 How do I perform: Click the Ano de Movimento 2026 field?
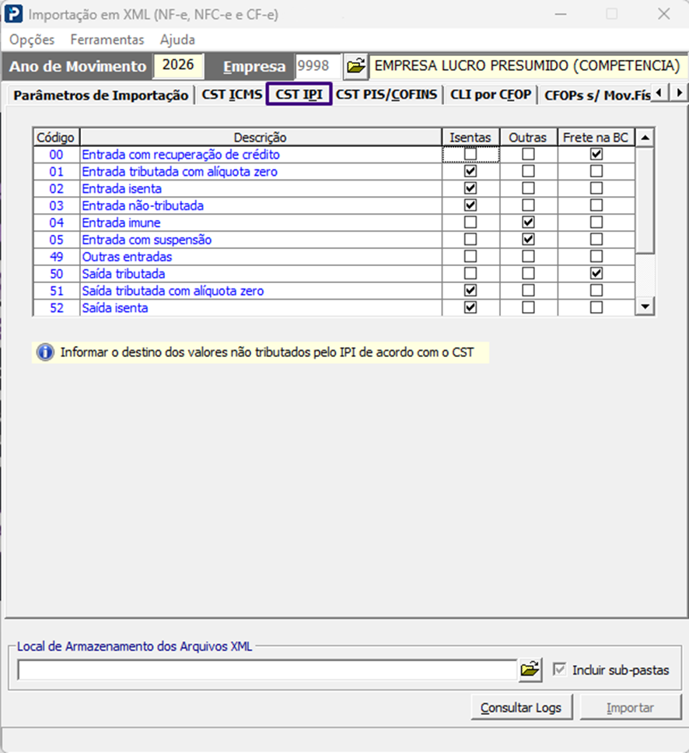(x=178, y=65)
